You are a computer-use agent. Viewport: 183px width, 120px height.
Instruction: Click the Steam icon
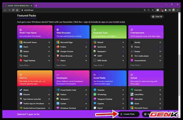(21, 90)
